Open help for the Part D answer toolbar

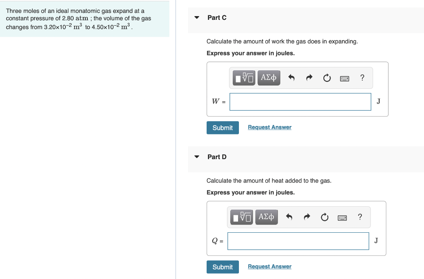point(359,217)
